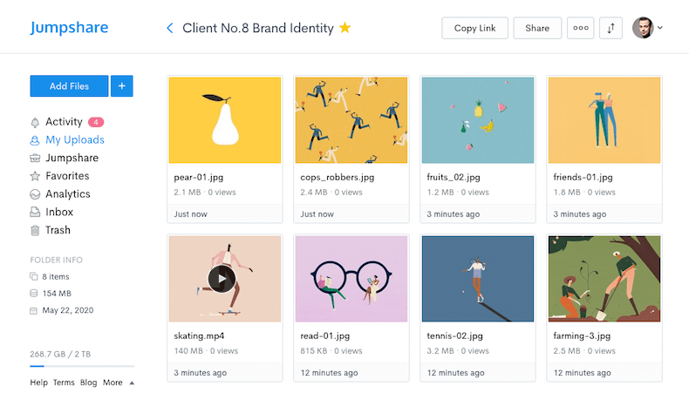Open the pear-01.jpg thumbnail
Image resolution: width=689 pixels, height=393 pixels.
(224, 120)
